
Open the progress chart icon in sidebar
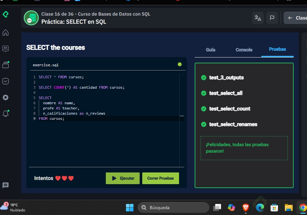6,81
